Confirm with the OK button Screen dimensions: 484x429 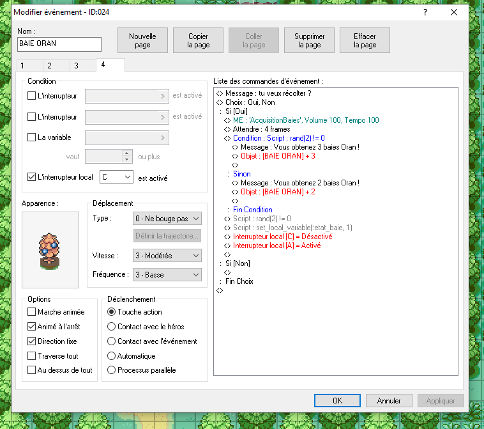pyautogui.click(x=337, y=401)
